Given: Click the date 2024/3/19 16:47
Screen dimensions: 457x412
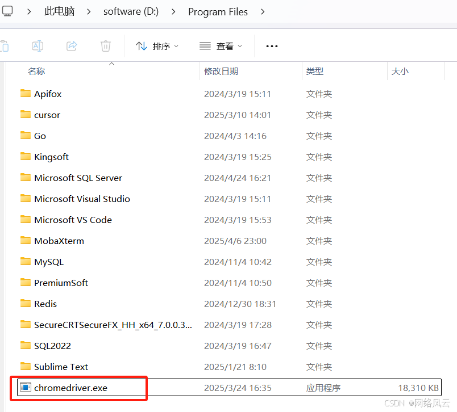Looking at the screenshot, I should pyautogui.click(x=238, y=346).
